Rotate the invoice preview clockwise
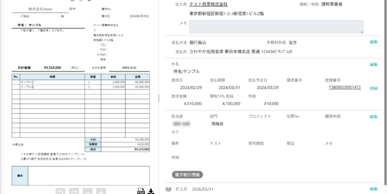388x194 pixels. pos(74,191)
